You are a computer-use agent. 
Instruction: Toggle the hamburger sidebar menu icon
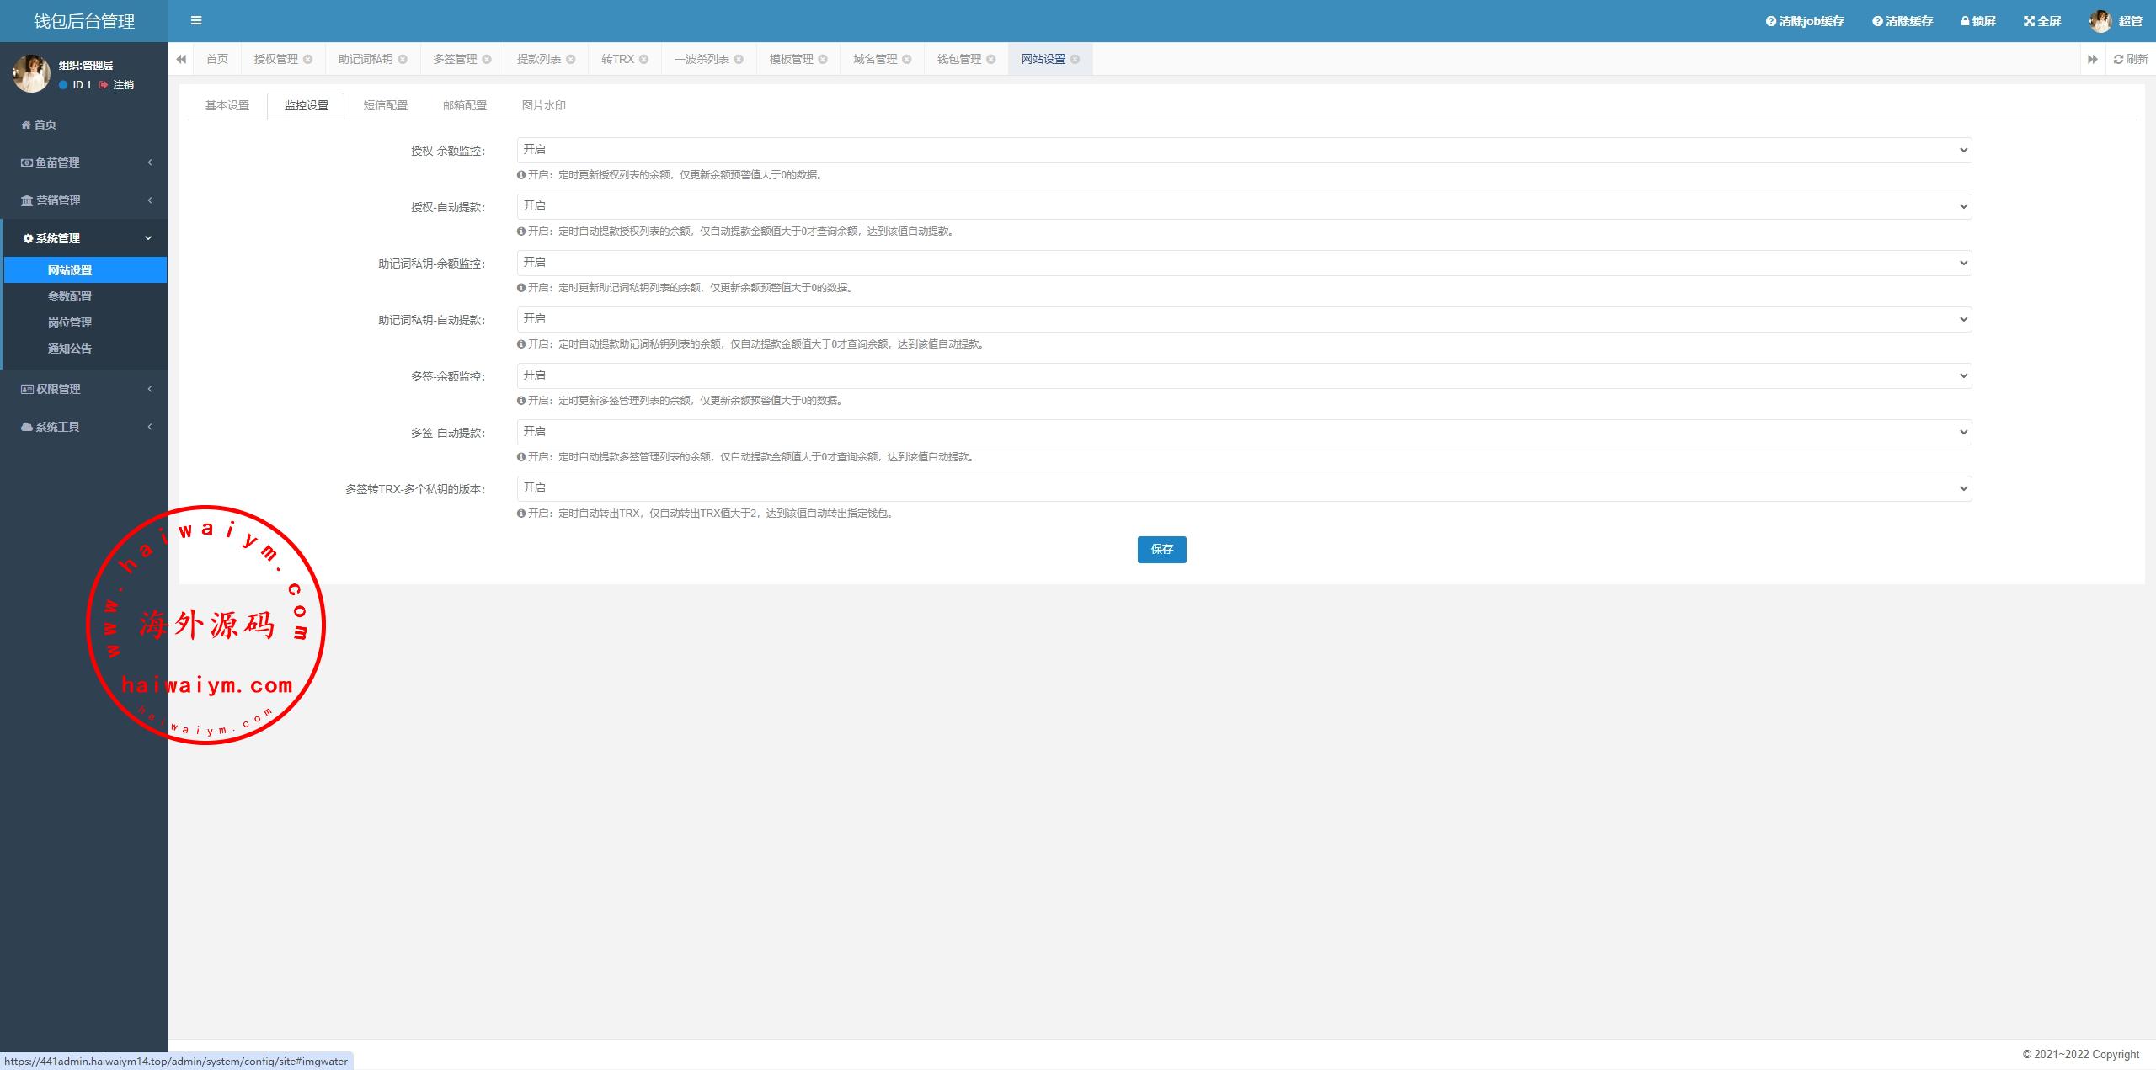coord(196,20)
